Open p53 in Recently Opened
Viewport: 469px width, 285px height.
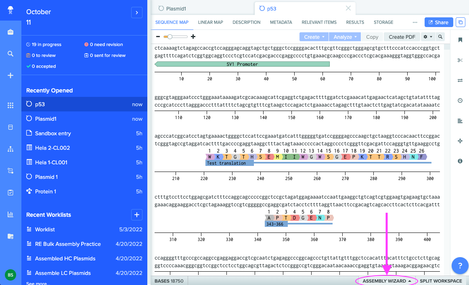[x=84, y=104]
